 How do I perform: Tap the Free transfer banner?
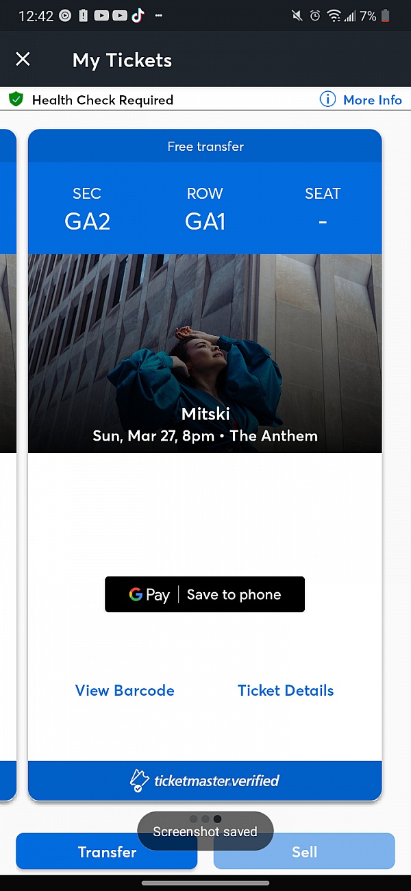[x=205, y=146]
